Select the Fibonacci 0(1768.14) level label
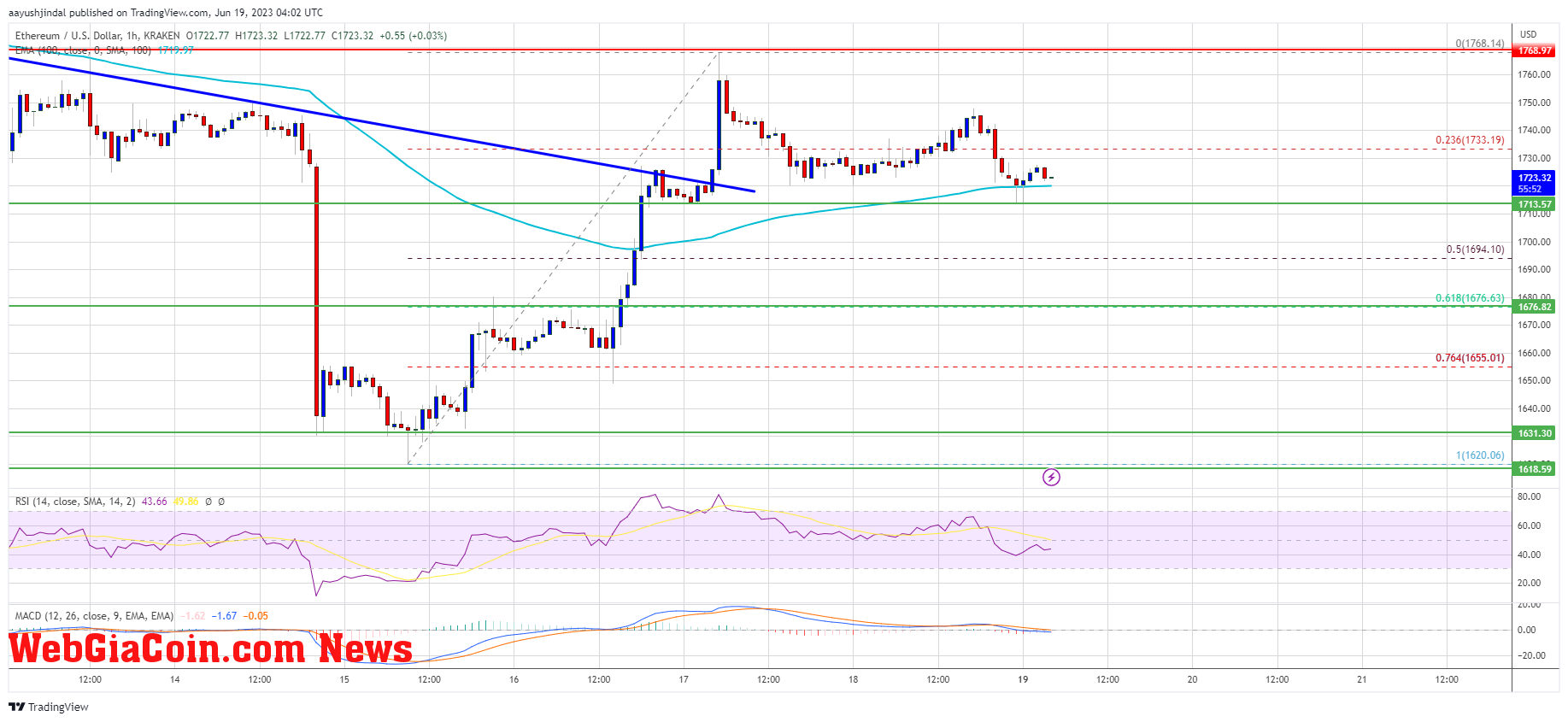This screenshot has height=722, width=1568. click(1480, 43)
